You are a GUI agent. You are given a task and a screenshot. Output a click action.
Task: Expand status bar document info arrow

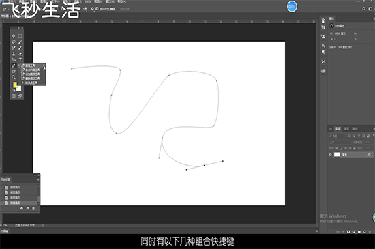(x=43, y=226)
